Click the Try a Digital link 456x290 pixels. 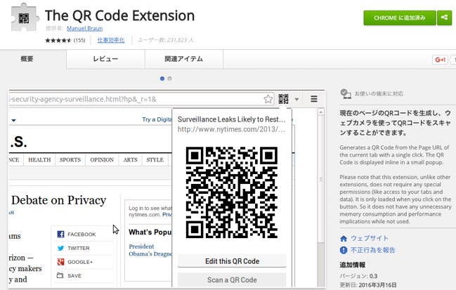157,119
